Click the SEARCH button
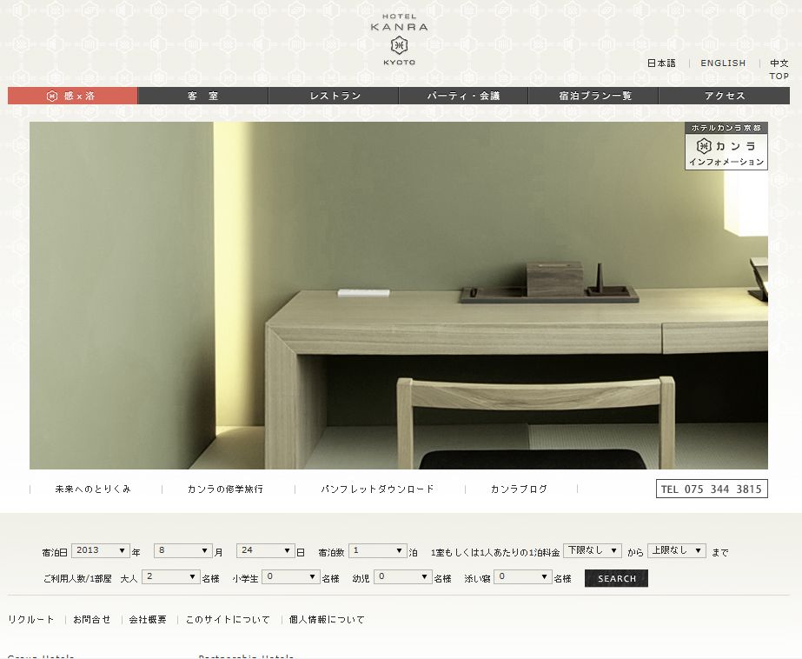Image resolution: width=802 pixels, height=659 pixels. pyautogui.click(x=616, y=578)
